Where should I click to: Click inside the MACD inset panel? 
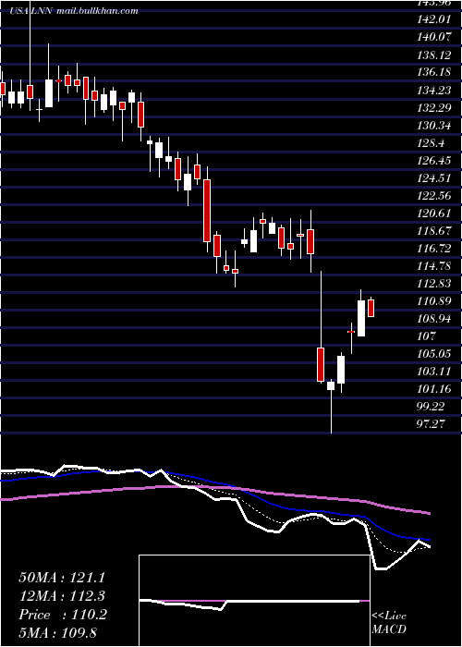click(x=254, y=601)
